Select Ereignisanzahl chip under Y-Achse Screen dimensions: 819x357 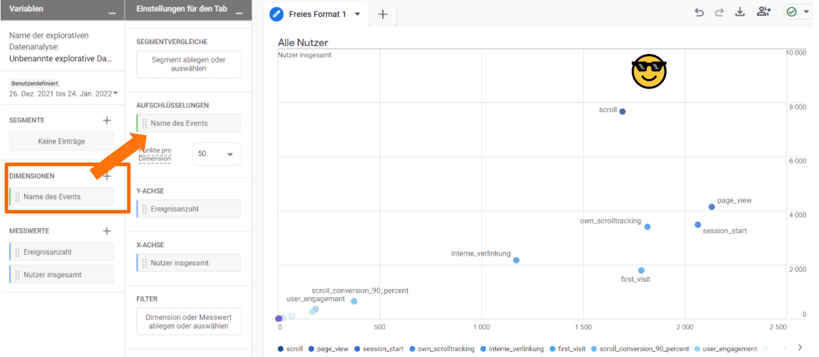click(x=189, y=209)
